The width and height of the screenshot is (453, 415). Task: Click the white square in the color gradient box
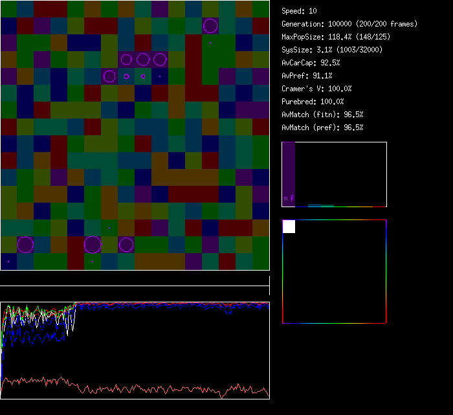tap(289, 227)
